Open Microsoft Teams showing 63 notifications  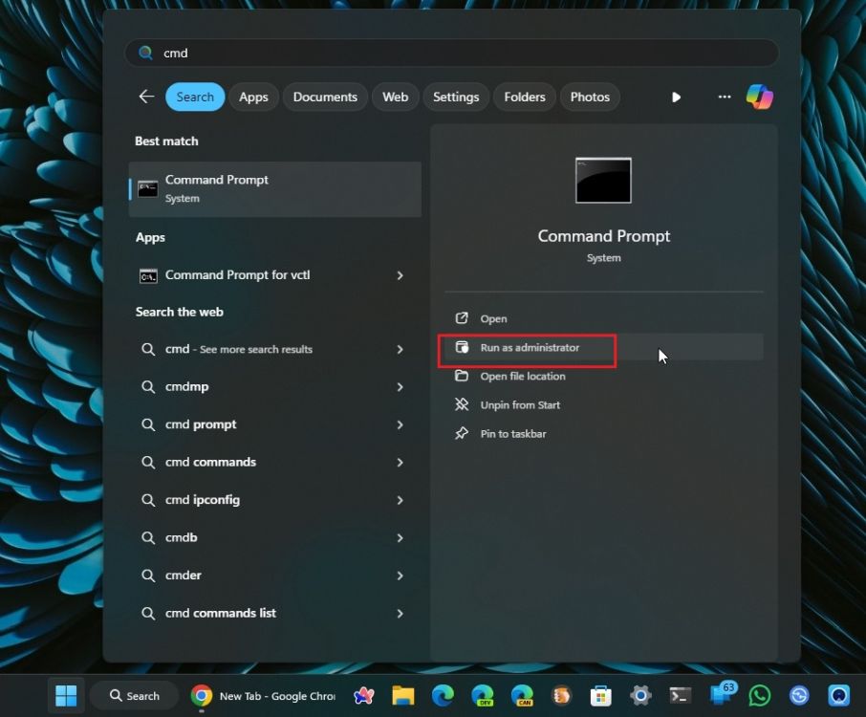click(720, 696)
